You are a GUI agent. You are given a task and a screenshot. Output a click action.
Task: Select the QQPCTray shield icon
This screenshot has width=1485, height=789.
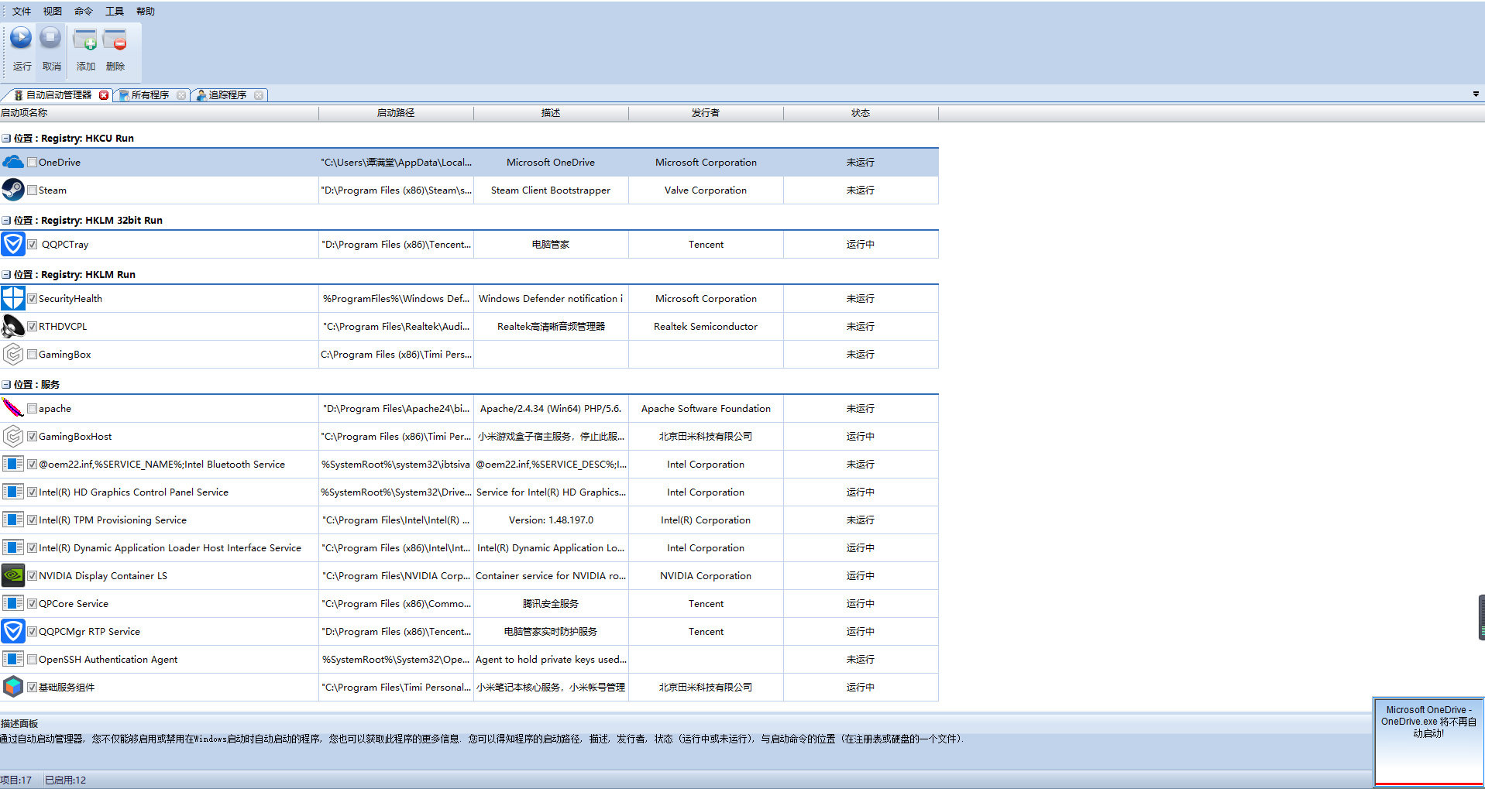[x=13, y=244]
